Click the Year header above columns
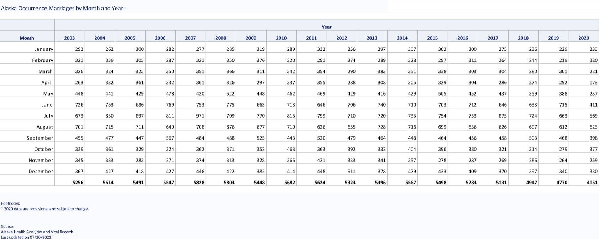Screen dimensions: 599x239 pyautogui.click(x=326, y=27)
